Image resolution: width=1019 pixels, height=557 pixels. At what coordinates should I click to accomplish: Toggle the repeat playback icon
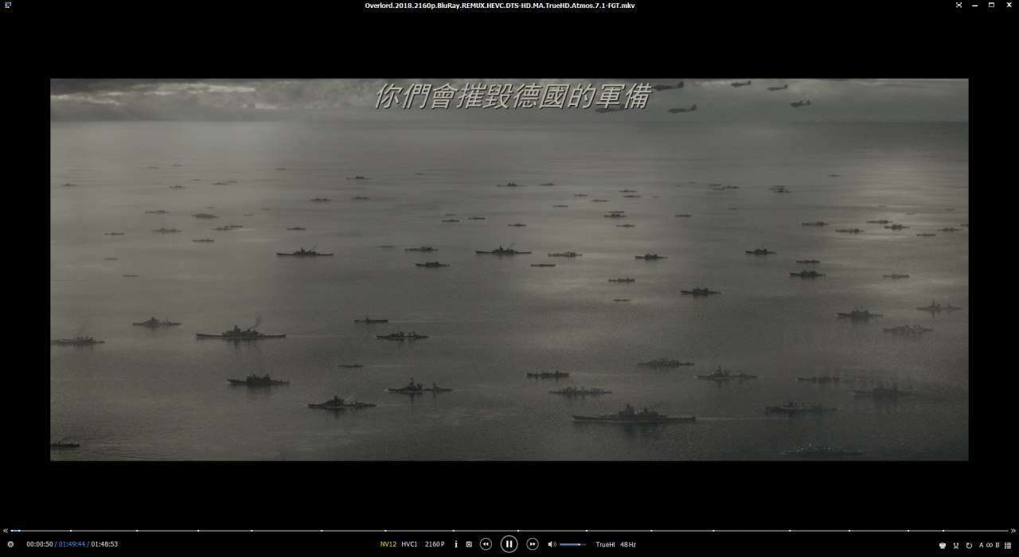click(x=969, y=545)
